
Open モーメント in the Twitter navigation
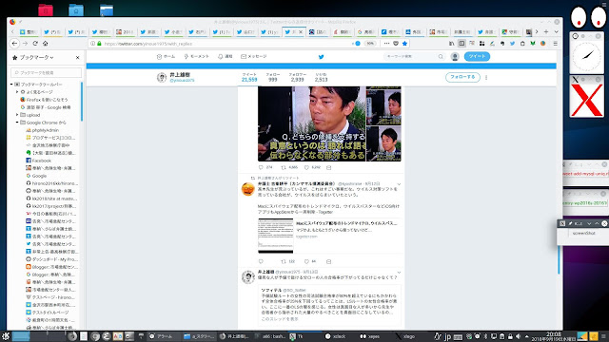pos(197,57)
